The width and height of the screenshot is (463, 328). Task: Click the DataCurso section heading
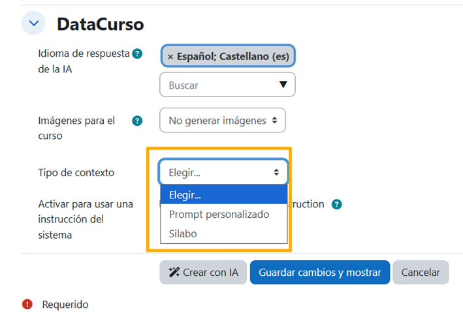[100, 24]
